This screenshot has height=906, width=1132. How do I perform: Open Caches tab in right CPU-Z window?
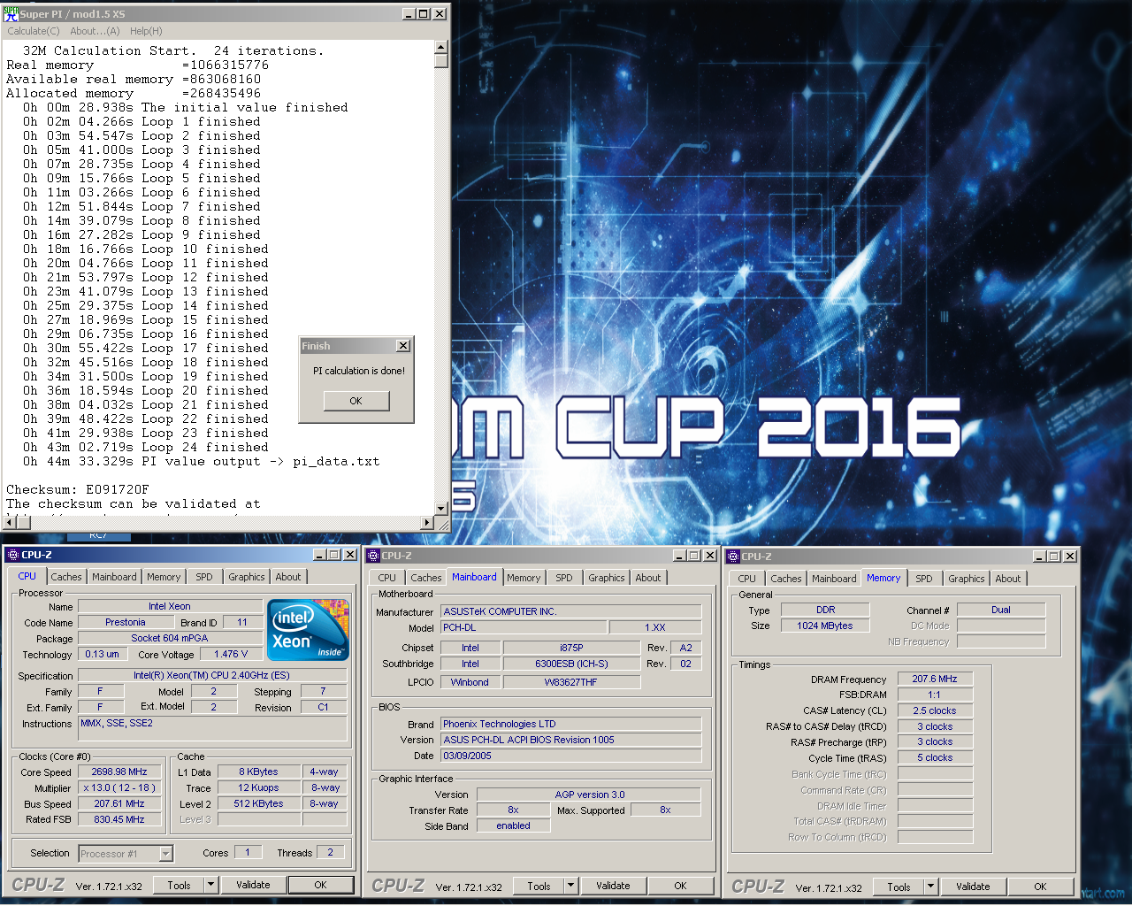tap(786, 579)
